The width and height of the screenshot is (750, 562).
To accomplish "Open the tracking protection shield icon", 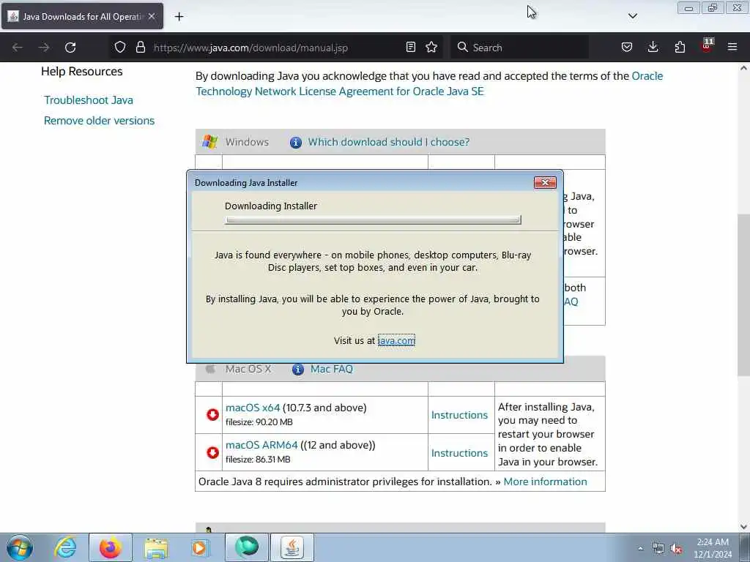I will [120, 48].
